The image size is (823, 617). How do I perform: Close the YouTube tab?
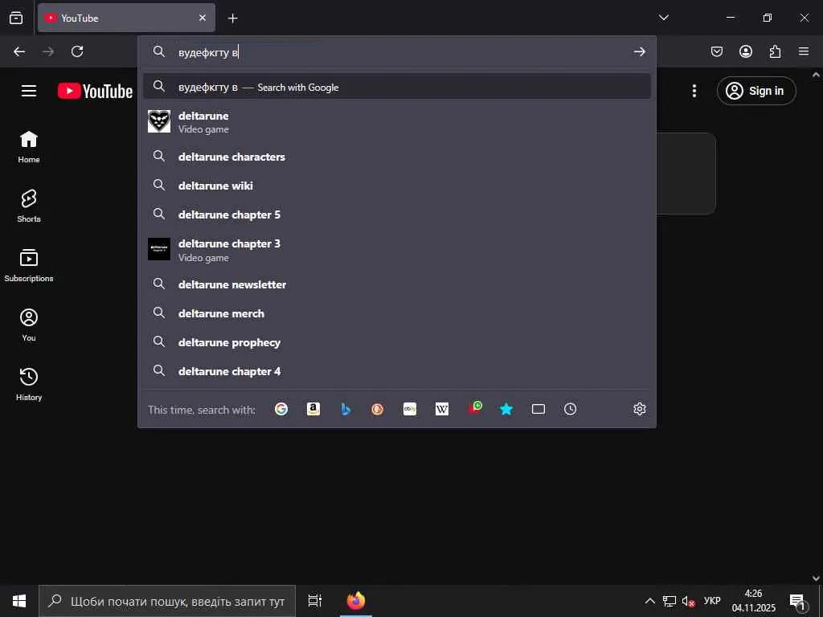(203, 18)
